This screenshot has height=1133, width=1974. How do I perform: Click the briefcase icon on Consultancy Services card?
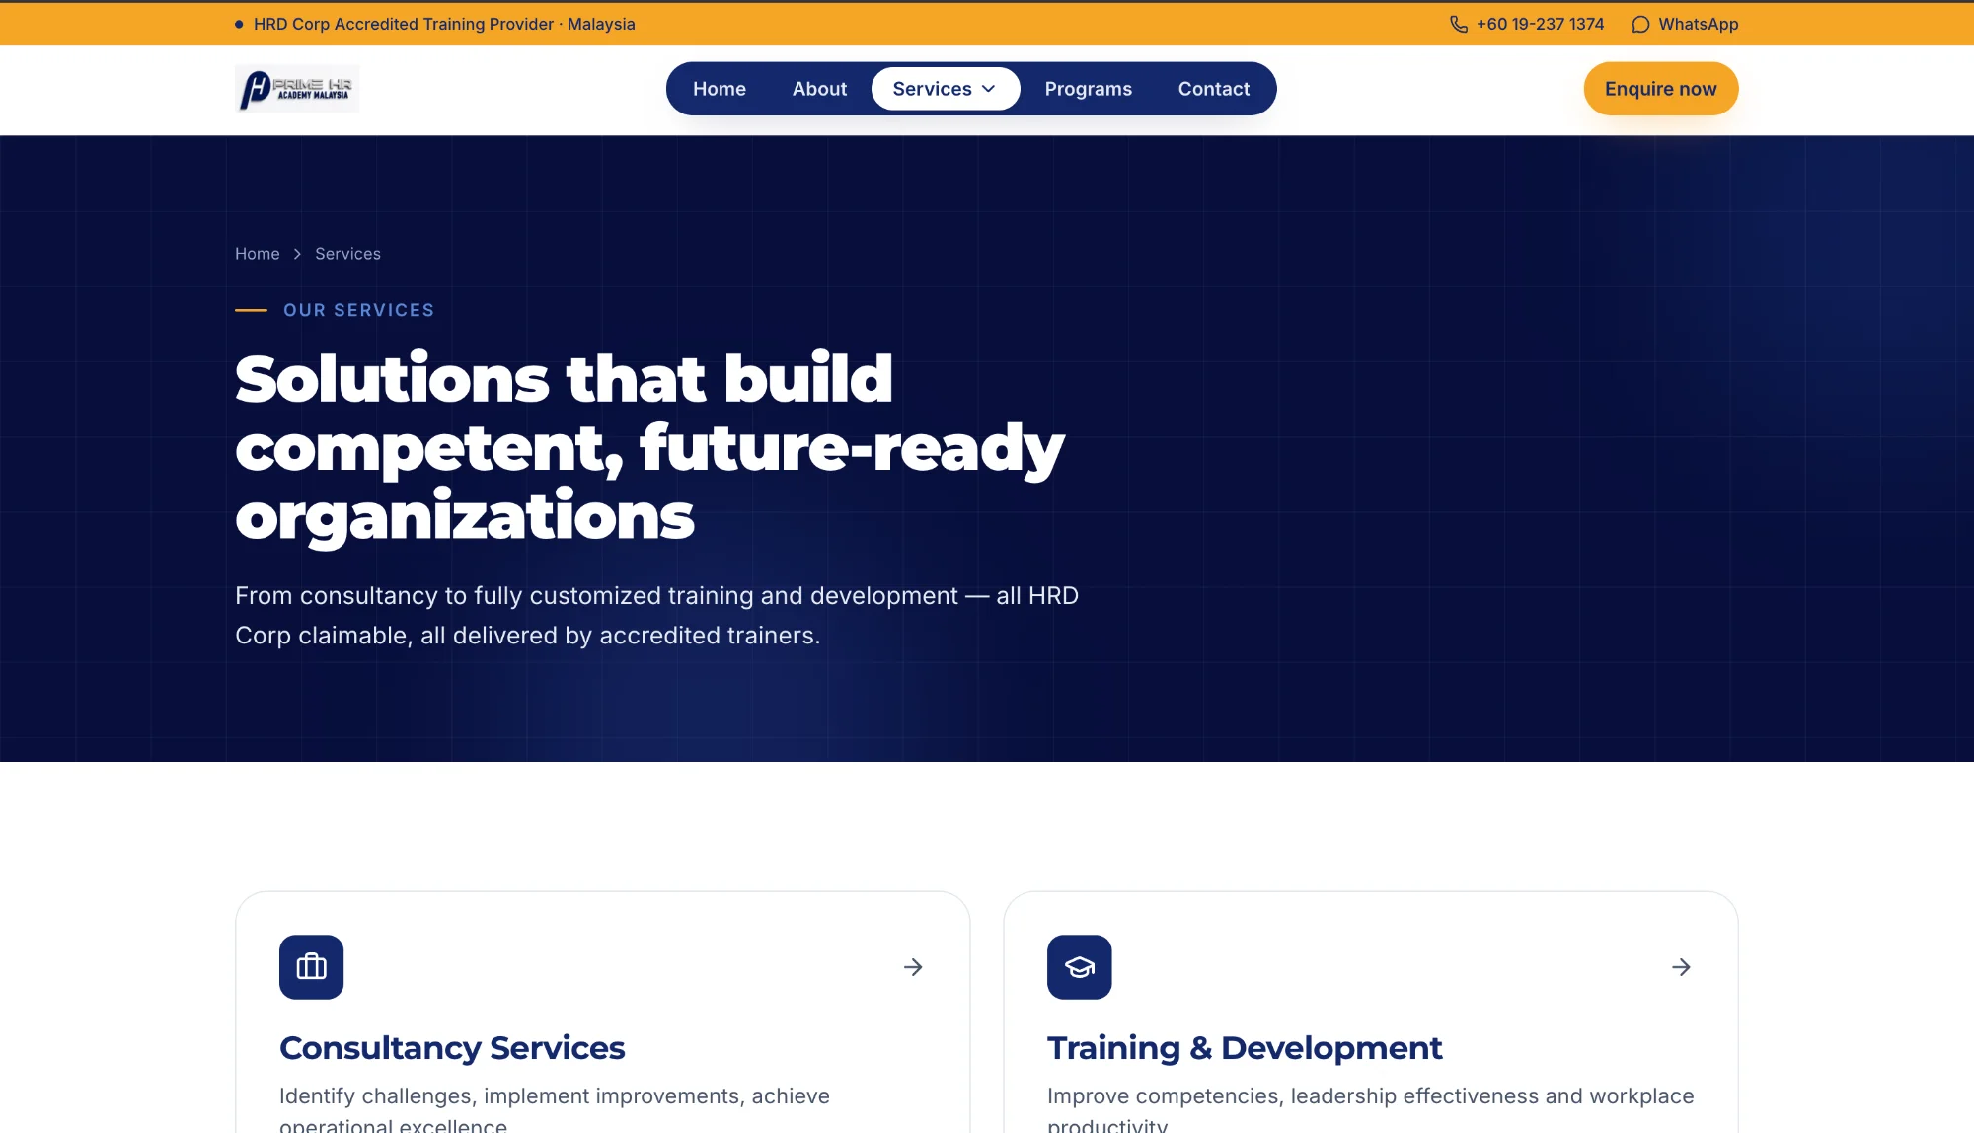click(x=311, y=967)
